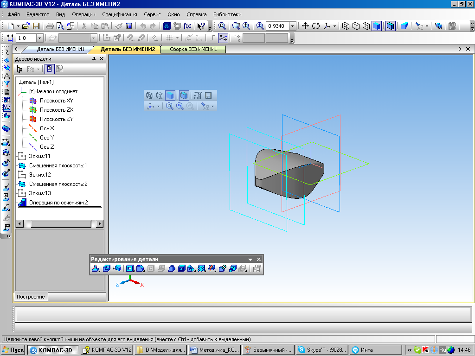Toggle wireframe mode in floating view toolbar
Image resolution: width=475 pixels, height=356 pixels.
pos(149,95)
